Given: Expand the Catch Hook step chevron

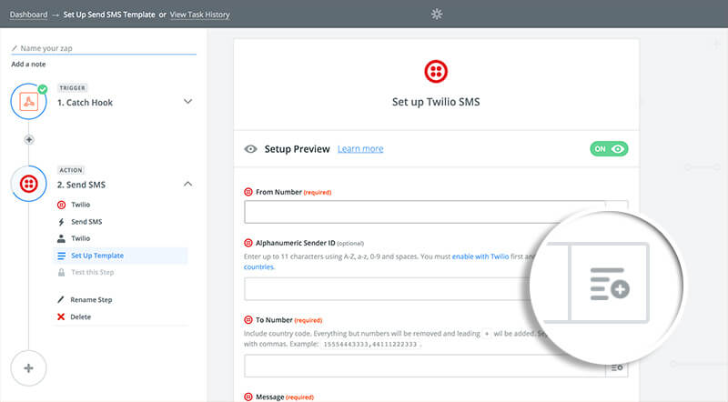Looking at the screenshot, I should point(187,101).
